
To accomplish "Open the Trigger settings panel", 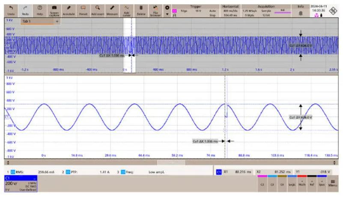I will (x=196, y=11).
